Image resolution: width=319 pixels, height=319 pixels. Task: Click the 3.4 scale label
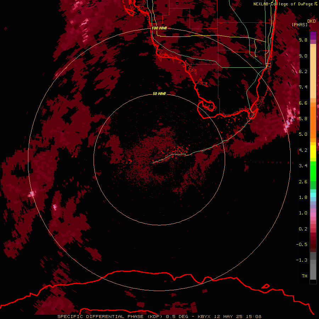click(x=303, y=166)
